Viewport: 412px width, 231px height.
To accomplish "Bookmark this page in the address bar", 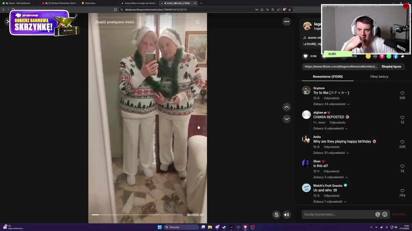I will [x=115, y=10].
